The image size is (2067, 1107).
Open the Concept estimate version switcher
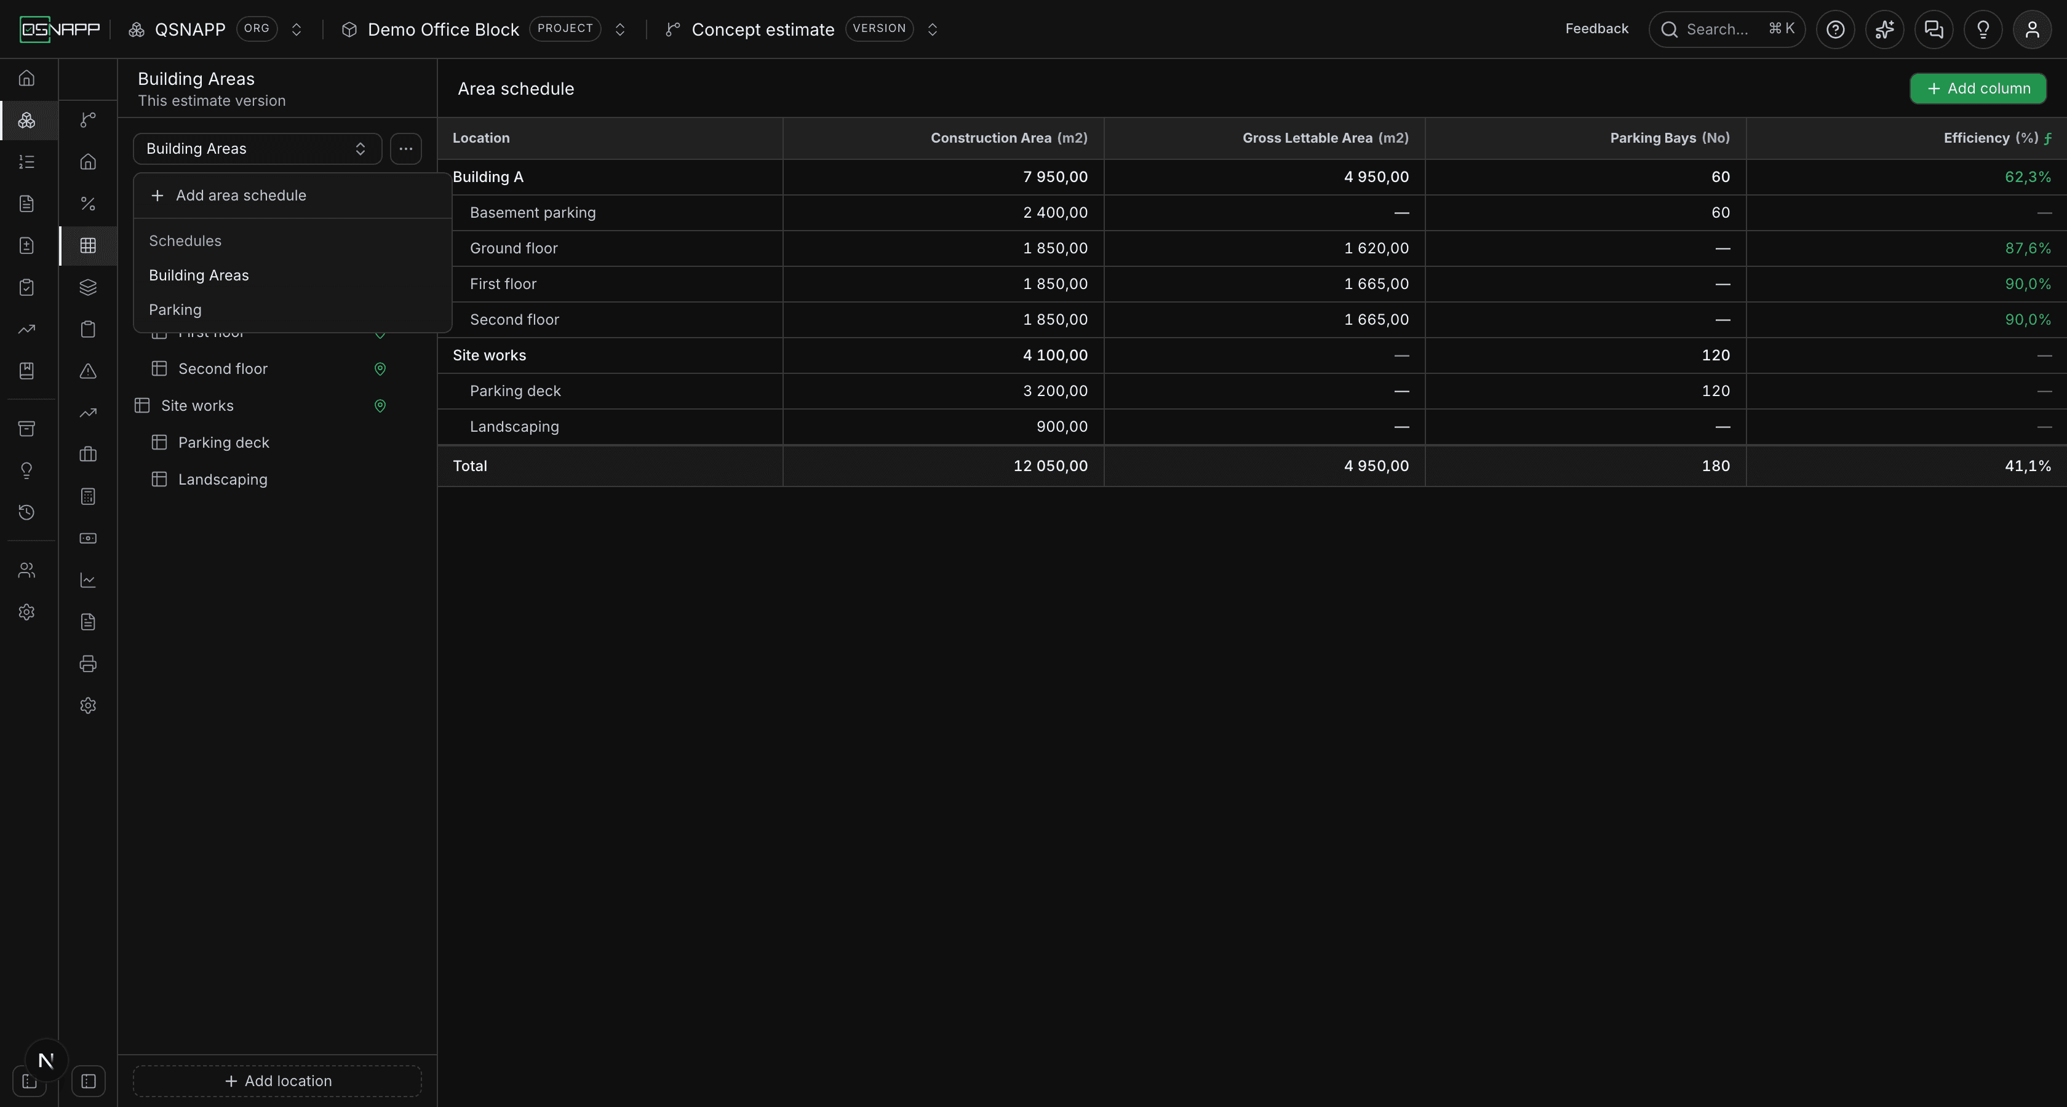point(933,30)
